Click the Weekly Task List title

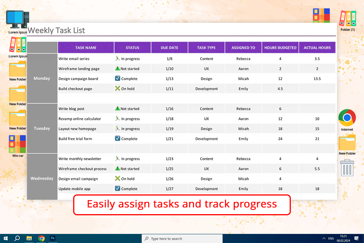[x=56, y=30]
